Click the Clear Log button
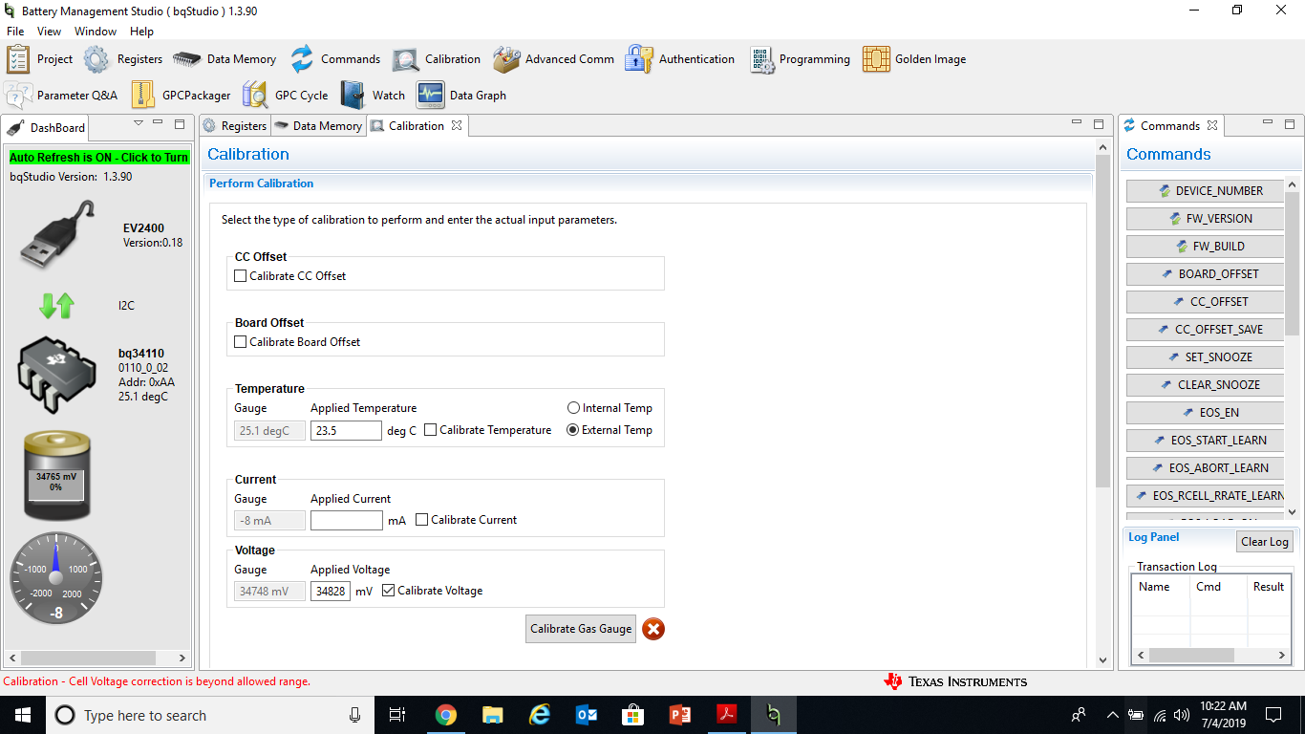Screen dimensions: 1305x734 point(1265,542)
